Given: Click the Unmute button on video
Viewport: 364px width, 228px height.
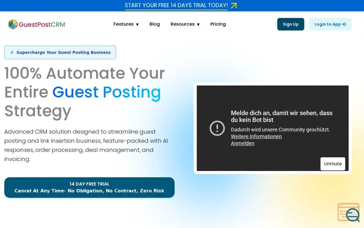Looking at the screenshot, I should (333, 164).
